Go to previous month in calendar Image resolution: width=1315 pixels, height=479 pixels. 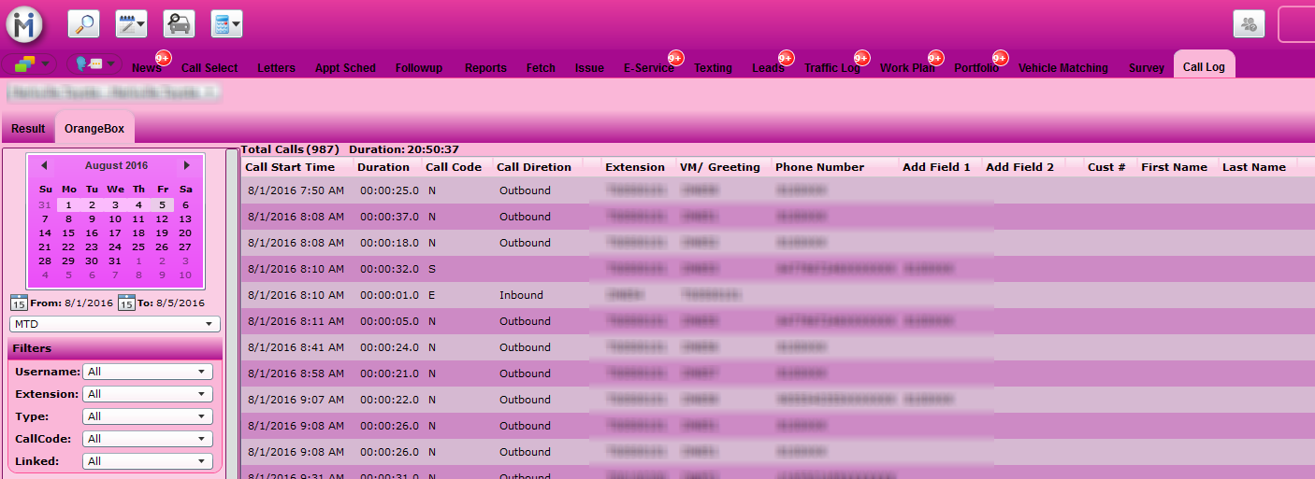pyautogui.click(x=43, y=165)
